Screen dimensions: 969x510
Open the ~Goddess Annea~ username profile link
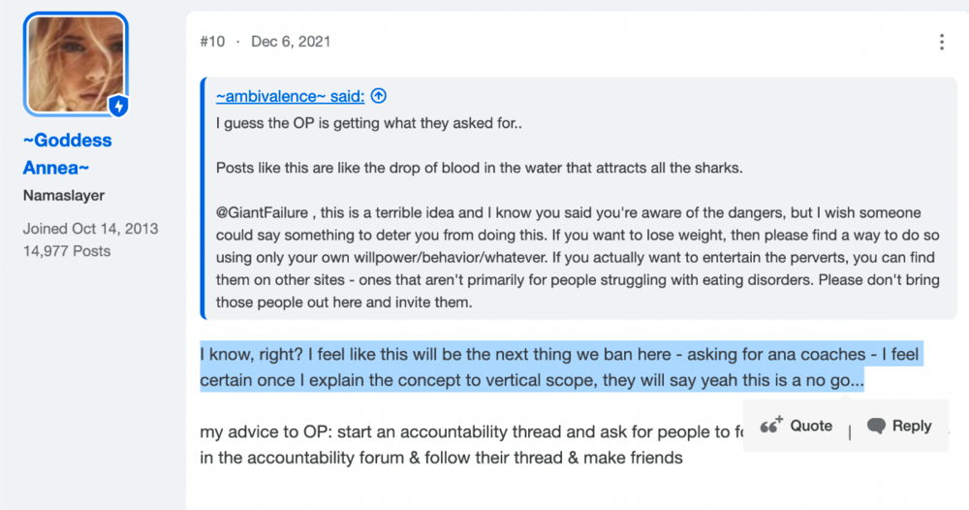(x=68, y=154)
